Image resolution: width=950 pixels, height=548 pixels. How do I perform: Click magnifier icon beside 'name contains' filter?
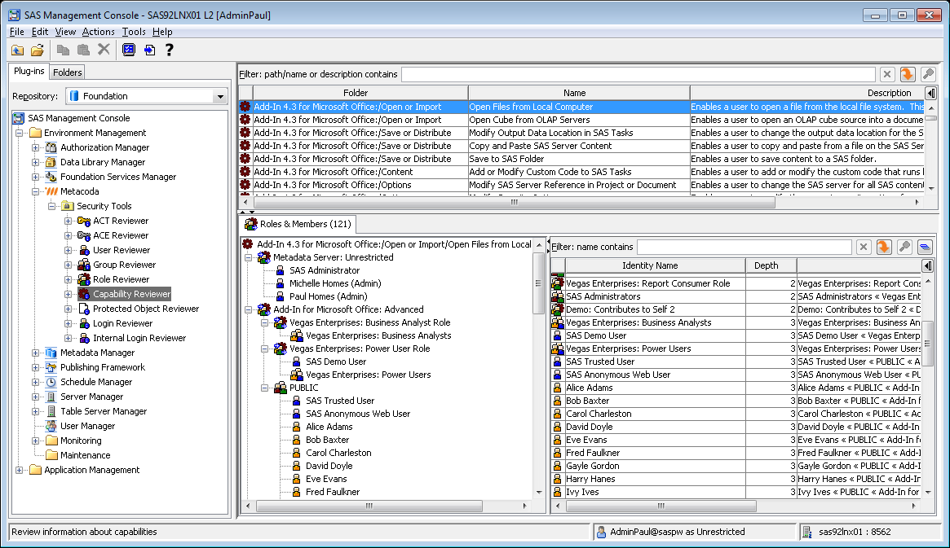(904, 247)
